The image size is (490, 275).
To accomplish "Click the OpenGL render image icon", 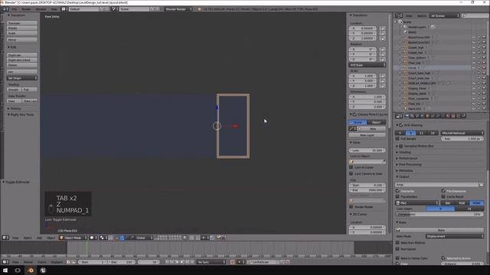I will [219, 238].
